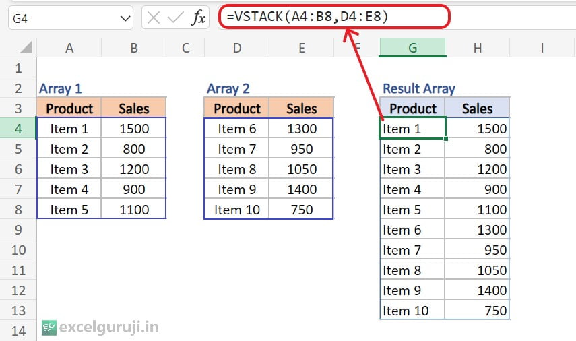Screen dimensions: 576x341
Task: Select column H header
Action: tap(478, 48)
